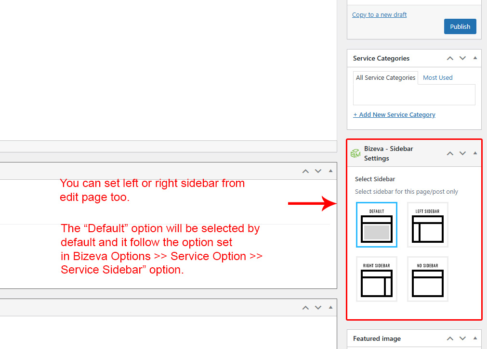
Task: Select the Default sidebar layout option
Action: pyautogui.click(x=377, y=224)
